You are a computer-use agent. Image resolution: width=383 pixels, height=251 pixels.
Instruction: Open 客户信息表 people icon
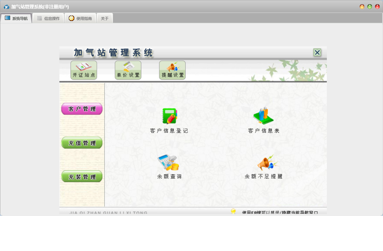click(263, 116)
